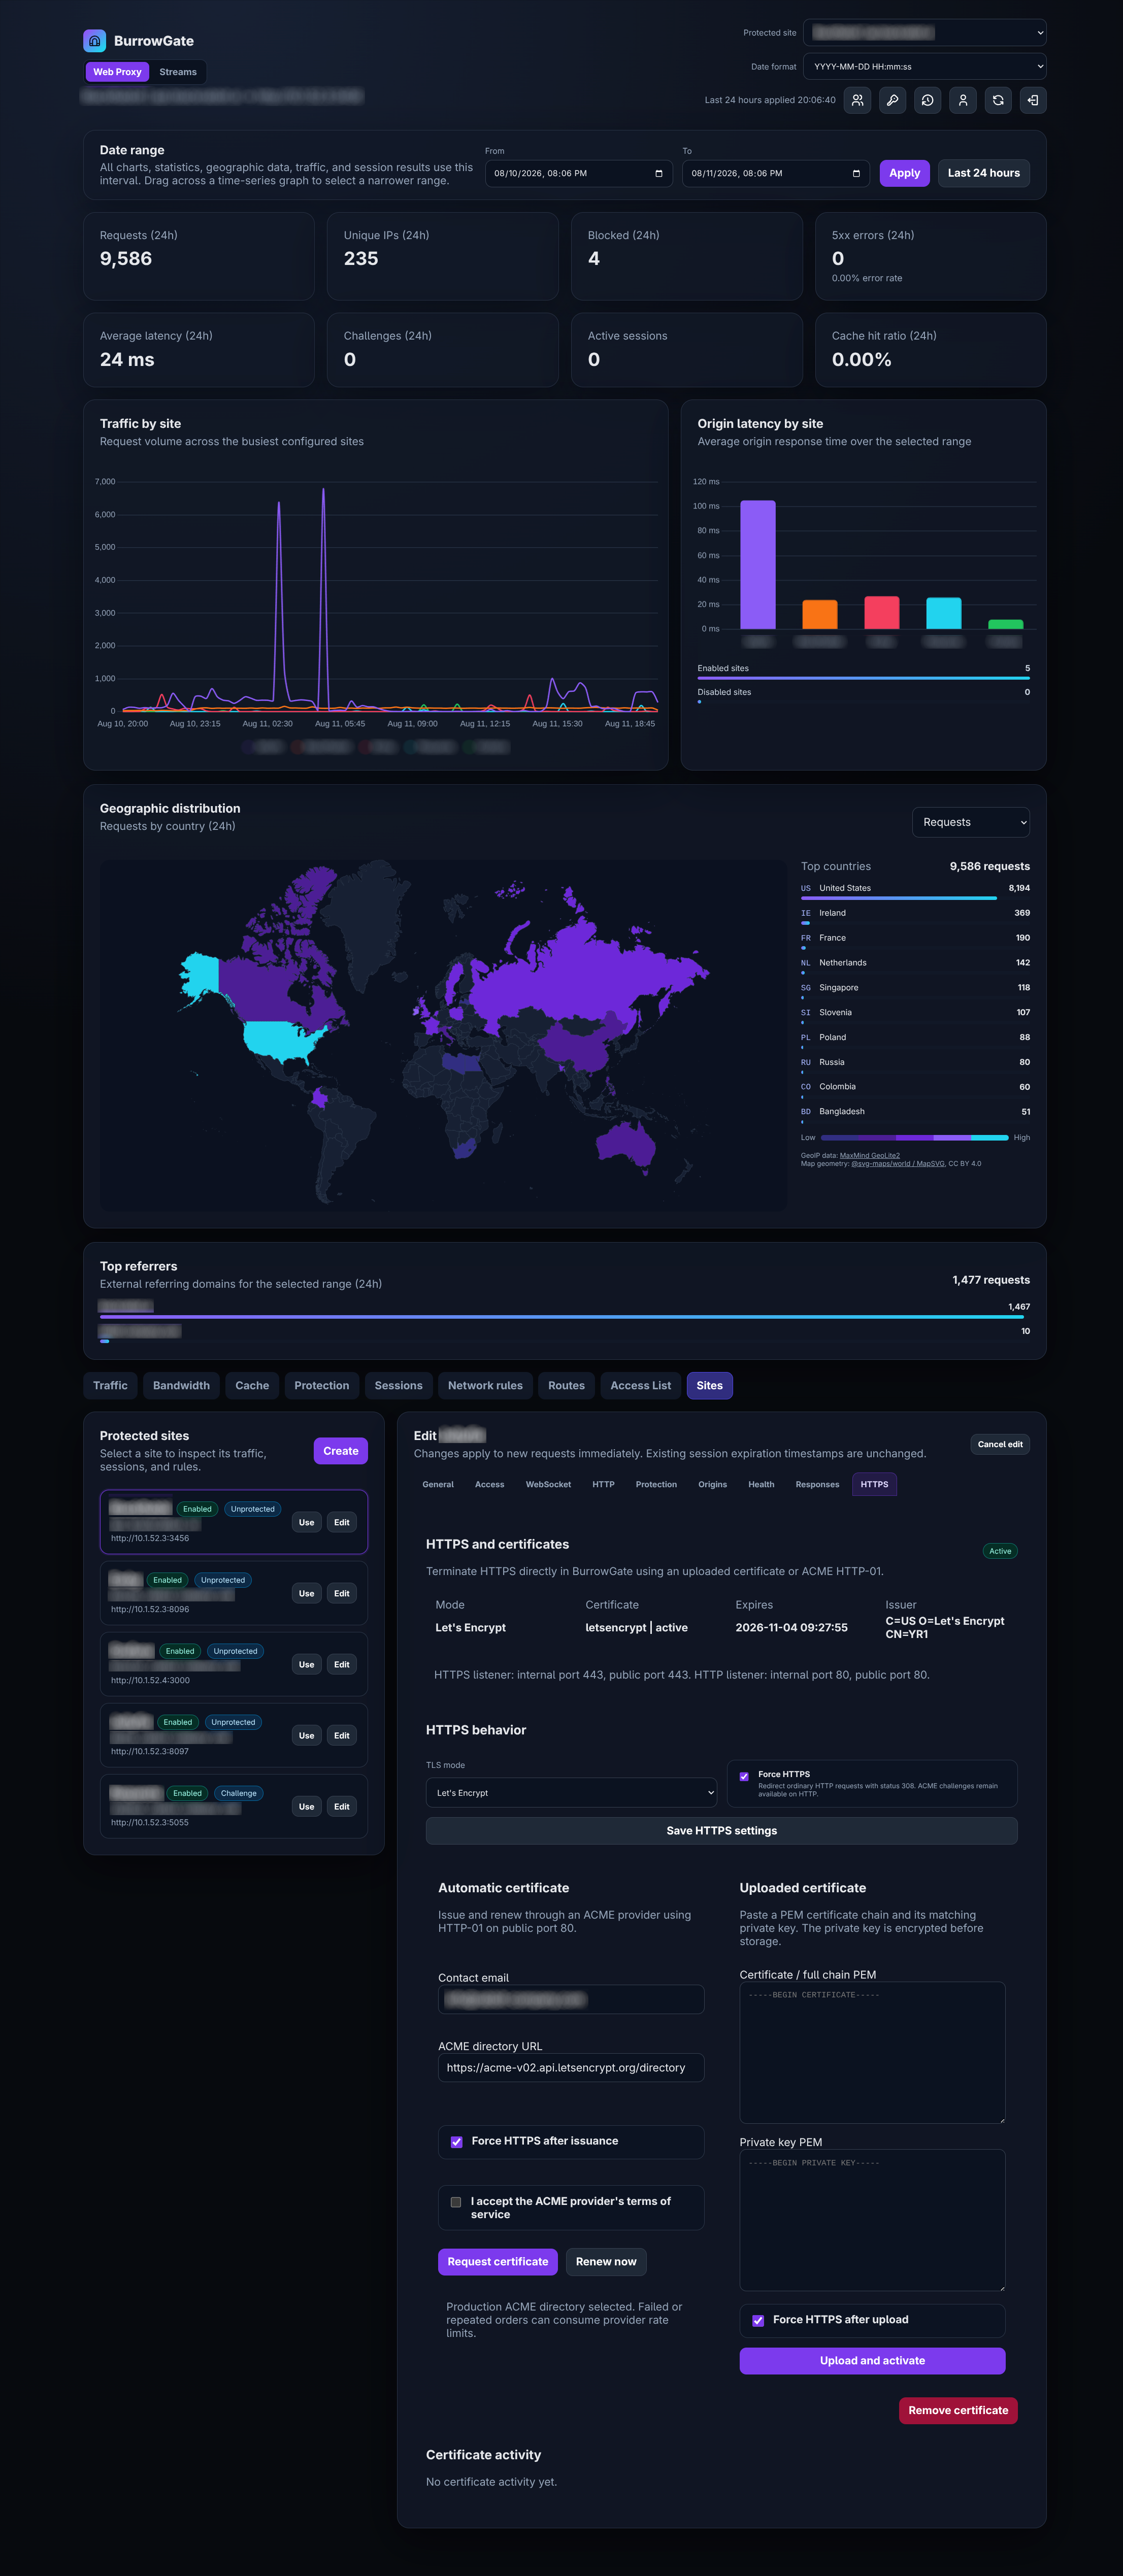Toggle Force HTTPS after upload checkbox

pos(758,2320)
